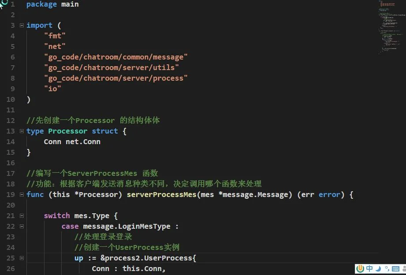
Task: Click 'message.LoginMesType' in case line
Action: tap(127, 227)
